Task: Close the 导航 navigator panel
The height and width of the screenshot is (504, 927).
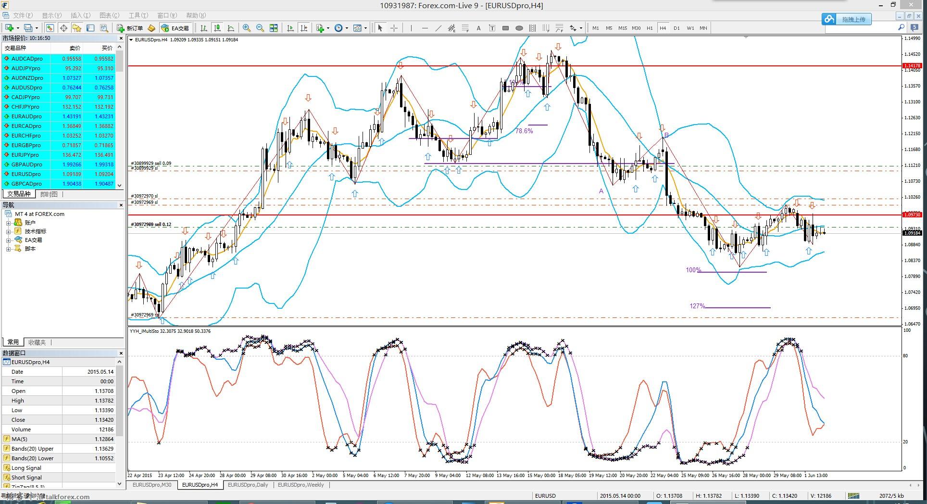Action: [121, 205]
